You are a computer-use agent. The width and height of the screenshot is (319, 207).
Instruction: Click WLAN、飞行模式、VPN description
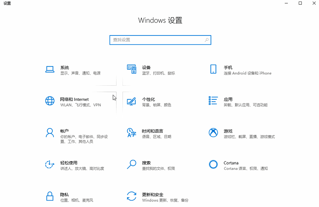(81, 105)
